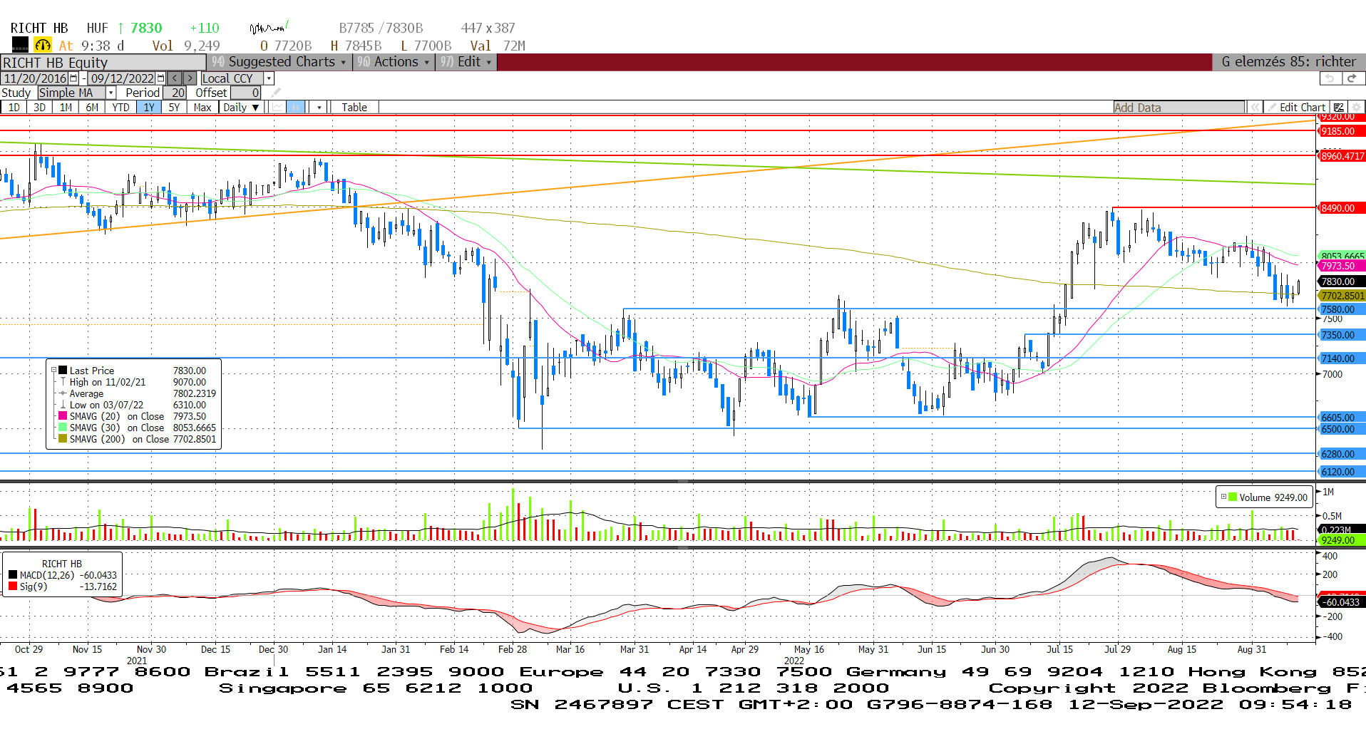
Task: Click the 7350.00 price level label
Action: (1341, 335)
